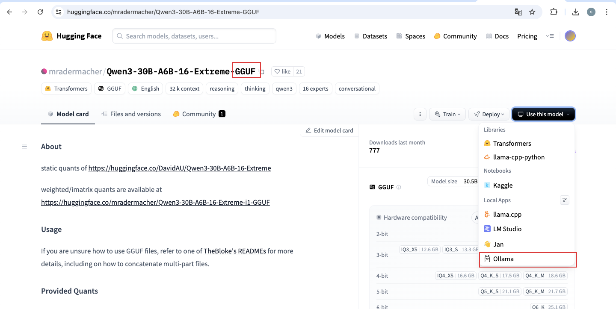Screen dimensions: 616x309
Task: Open the Community tab of the model
Action: pyautogui.click(x=199, y=114)
